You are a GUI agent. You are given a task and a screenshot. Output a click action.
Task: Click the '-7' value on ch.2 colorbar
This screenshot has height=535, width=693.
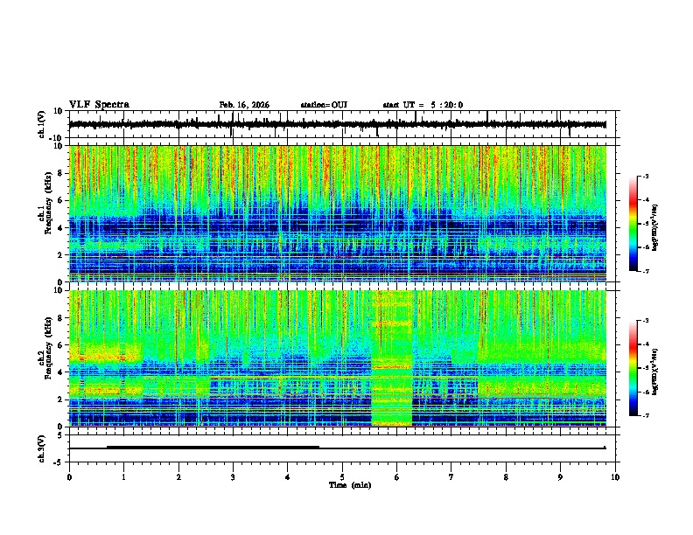[x=645, y=416]
